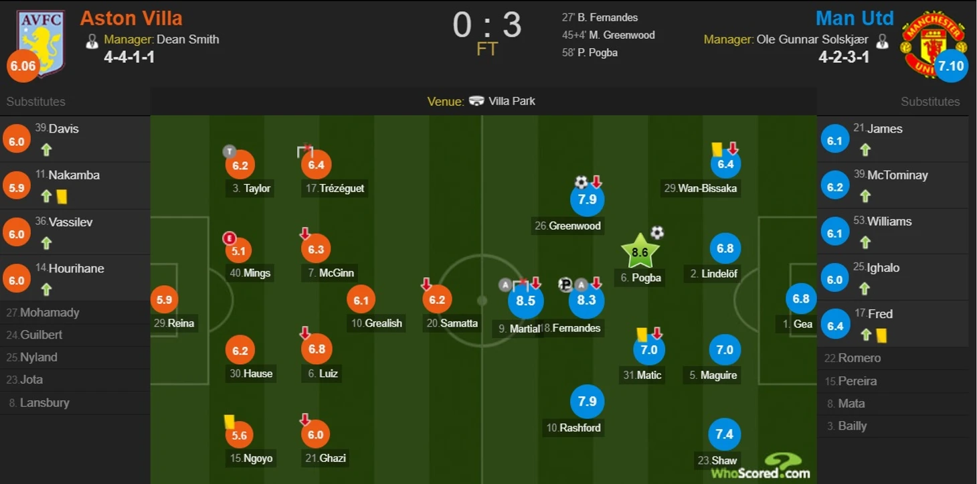Image resolution: width=977 pixels, height=484 pixels.
Task: Click the goal ball icon above Greenwood
Action: pyautogui.click(x=581, y=182)
